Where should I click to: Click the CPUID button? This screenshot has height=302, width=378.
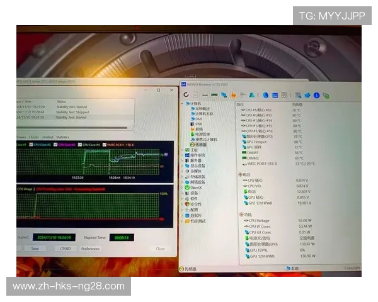(x=65, y=249)
